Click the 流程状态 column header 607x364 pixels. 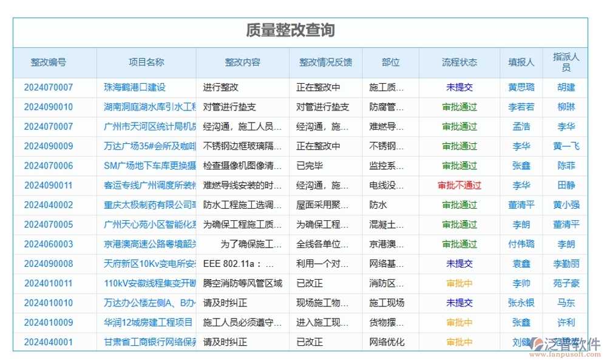(x=458, y=62)
